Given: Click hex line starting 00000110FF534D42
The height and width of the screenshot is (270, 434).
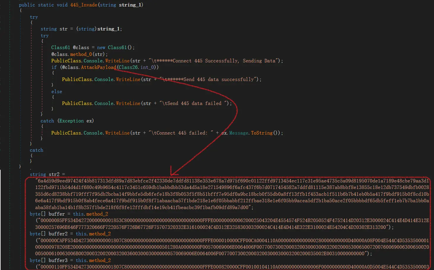Looking at the screenshot, I should coord(232,267).
